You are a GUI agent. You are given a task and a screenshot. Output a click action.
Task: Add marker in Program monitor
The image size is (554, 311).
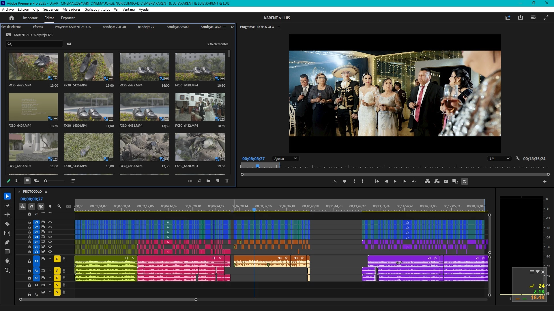pos(344,181)
